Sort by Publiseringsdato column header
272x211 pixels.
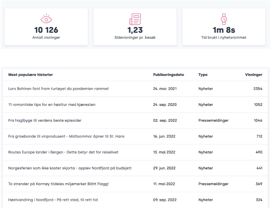click(x=168, y=75)
